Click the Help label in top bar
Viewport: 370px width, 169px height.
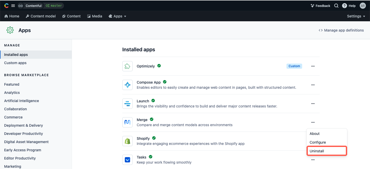point(352,6)
